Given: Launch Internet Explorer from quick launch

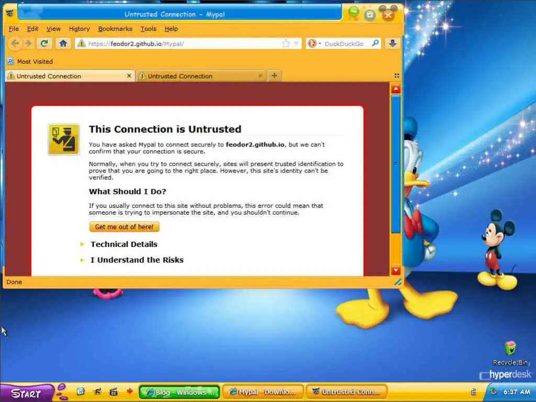Looking at the screenshot, I should (80, 392).
